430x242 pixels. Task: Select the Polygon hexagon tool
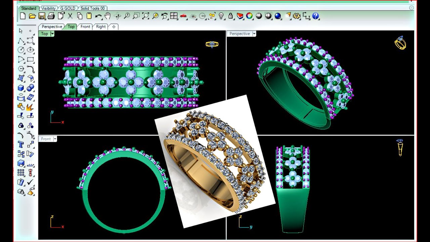click(x=21, y=69)
